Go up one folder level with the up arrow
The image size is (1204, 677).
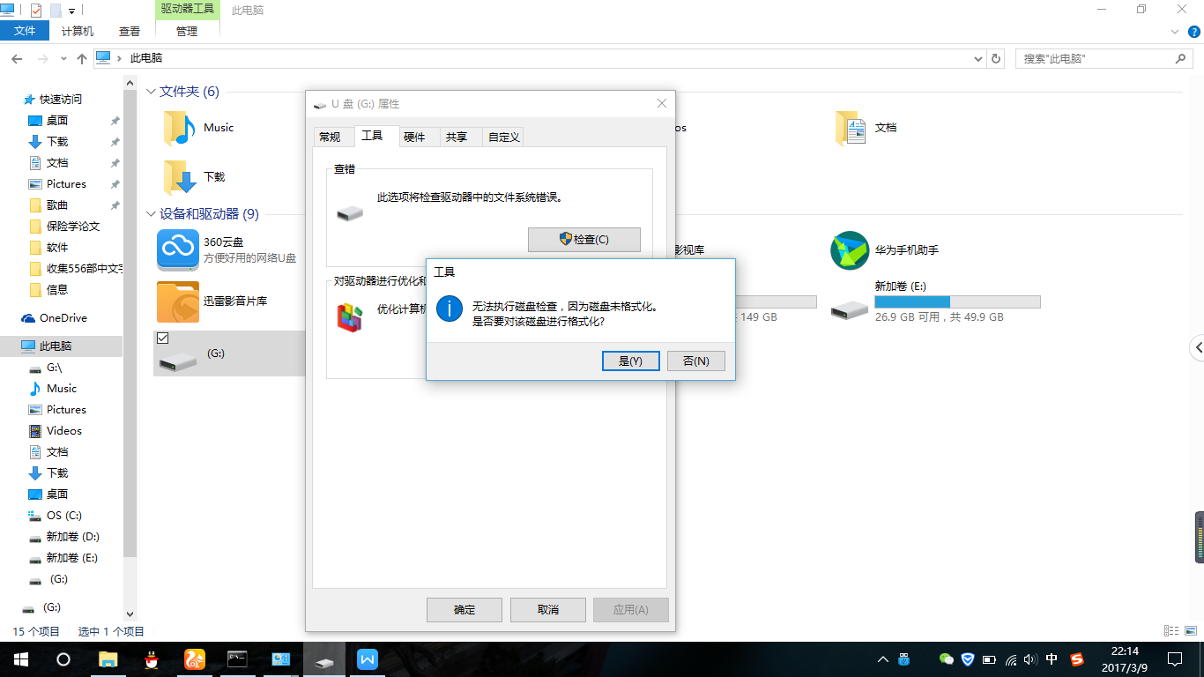coord(82,58)
